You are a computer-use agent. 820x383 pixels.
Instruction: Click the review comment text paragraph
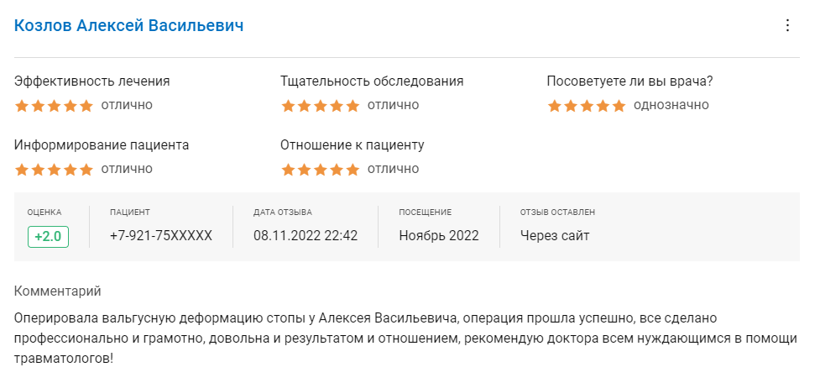(x=405, y=338)
